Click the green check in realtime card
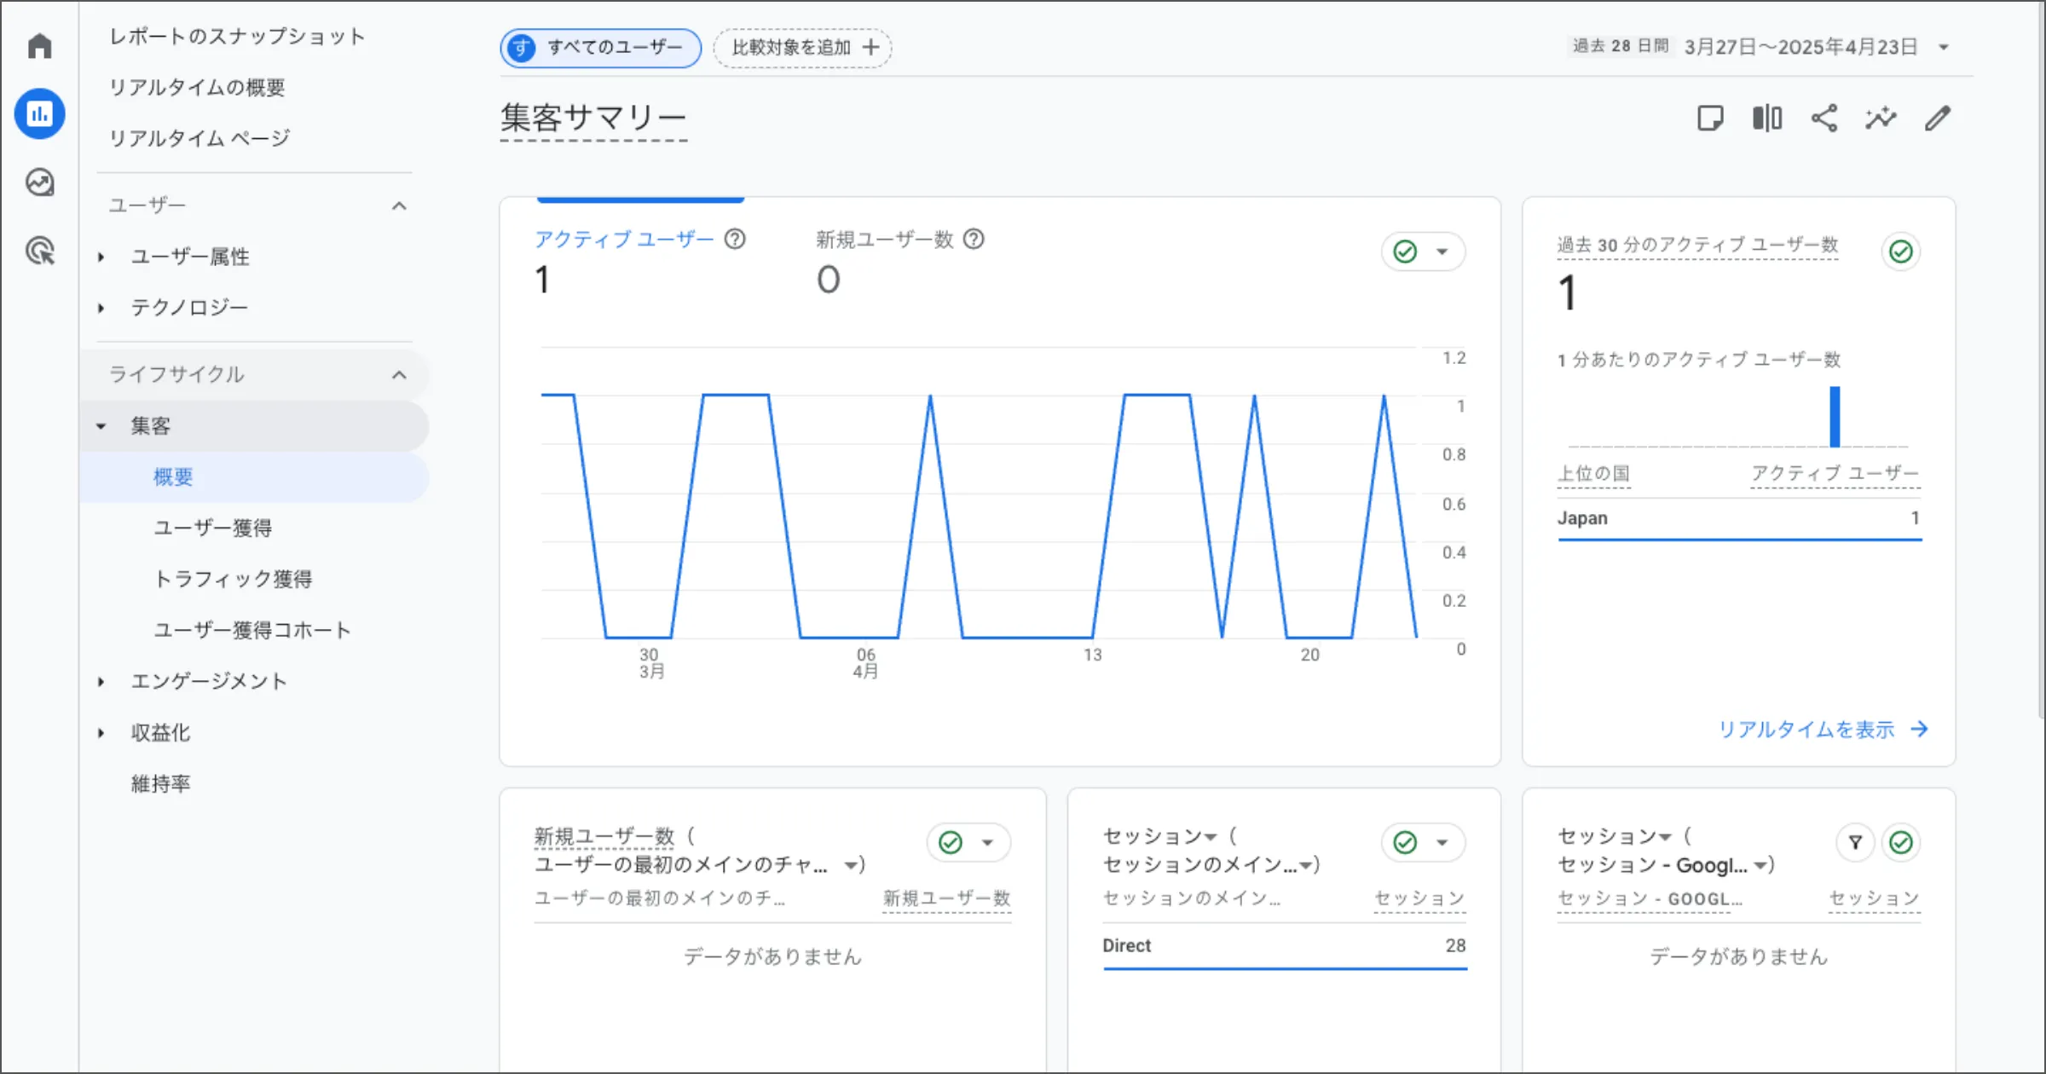This screenshot has height=1074, width=2046. click(1901, 251)
